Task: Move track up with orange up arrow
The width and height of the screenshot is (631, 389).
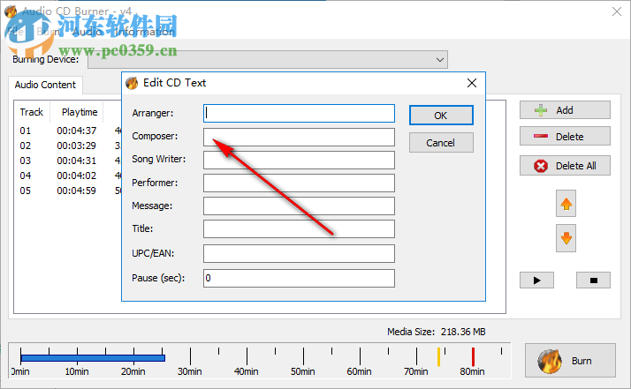Action: click(566, 204)
